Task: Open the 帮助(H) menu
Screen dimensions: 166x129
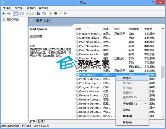Action: 43,8
